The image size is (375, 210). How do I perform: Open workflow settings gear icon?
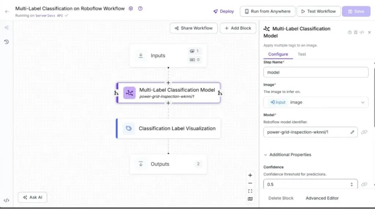pos(131,9)
